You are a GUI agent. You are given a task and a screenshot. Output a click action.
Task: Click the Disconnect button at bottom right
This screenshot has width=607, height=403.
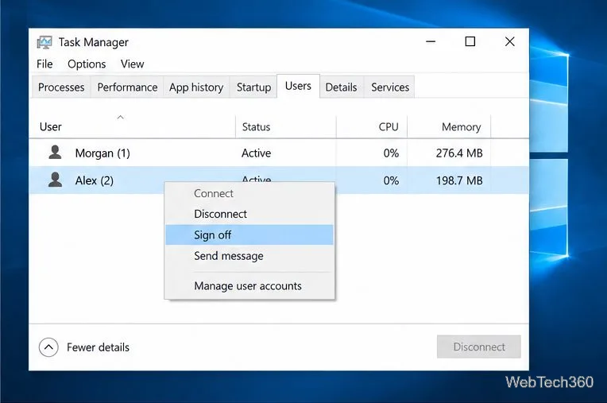479,347
